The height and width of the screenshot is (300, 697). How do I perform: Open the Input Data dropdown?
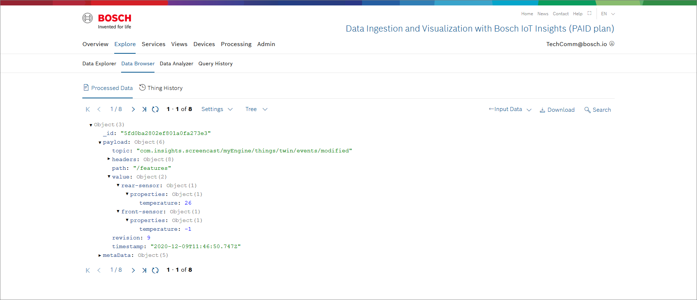tap(510, 109)
